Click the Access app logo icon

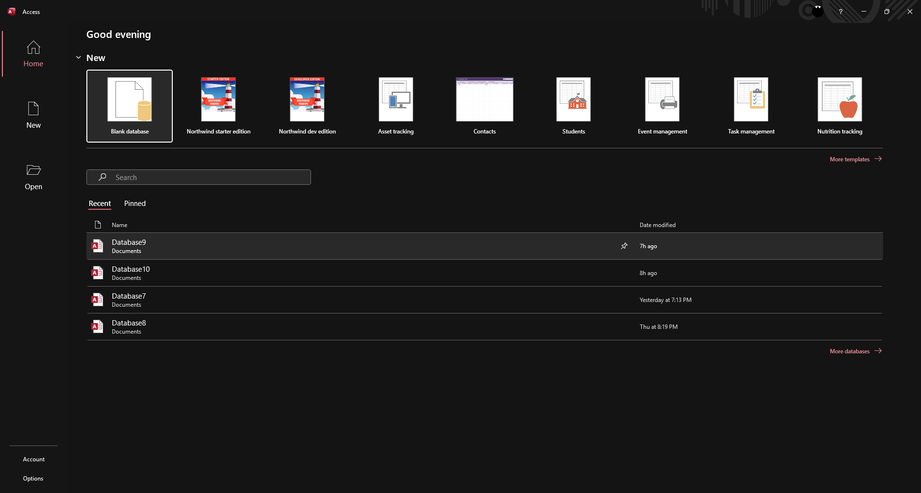(x=12, y=12)
